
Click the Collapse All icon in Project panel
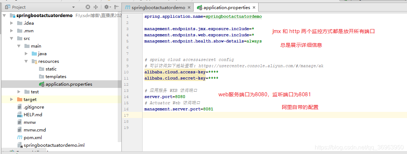click(x=96, y=7)
